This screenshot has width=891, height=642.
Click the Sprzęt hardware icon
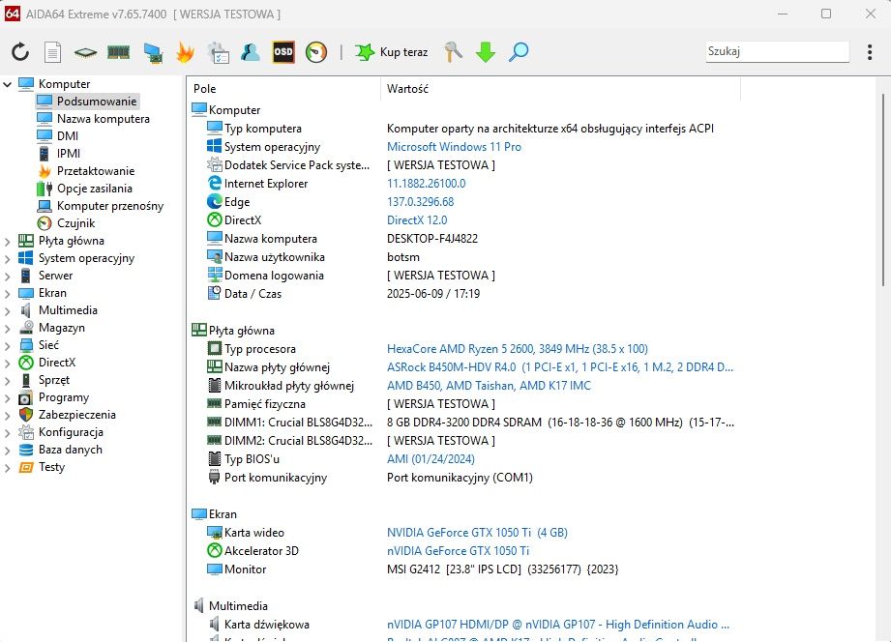26,380
